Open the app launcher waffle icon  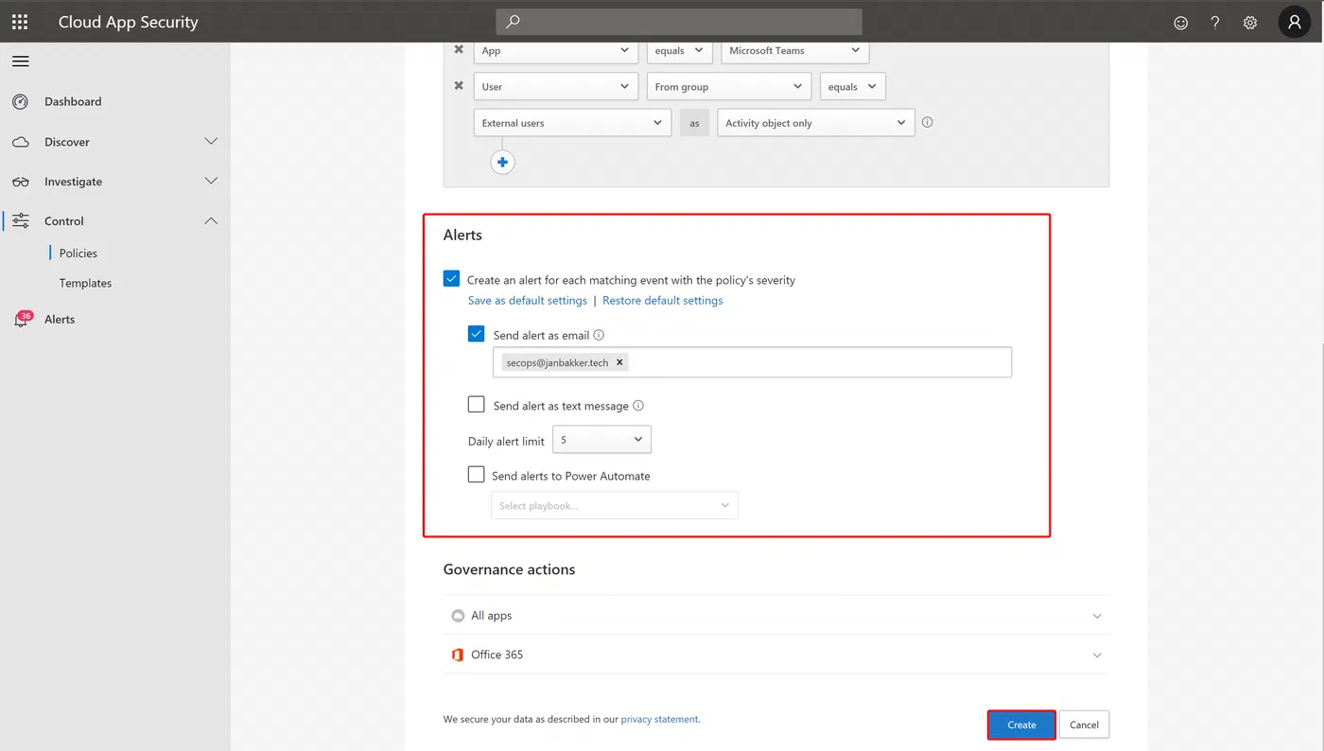[20, 22]
